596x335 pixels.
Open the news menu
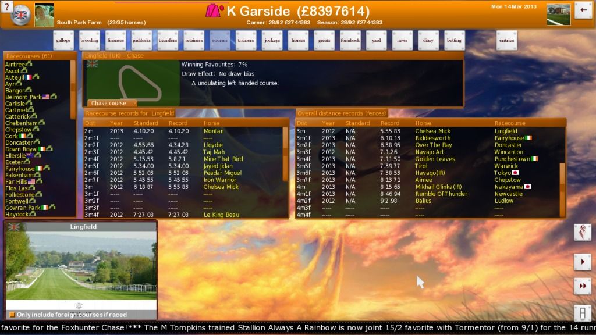click(x=402, y=40)
